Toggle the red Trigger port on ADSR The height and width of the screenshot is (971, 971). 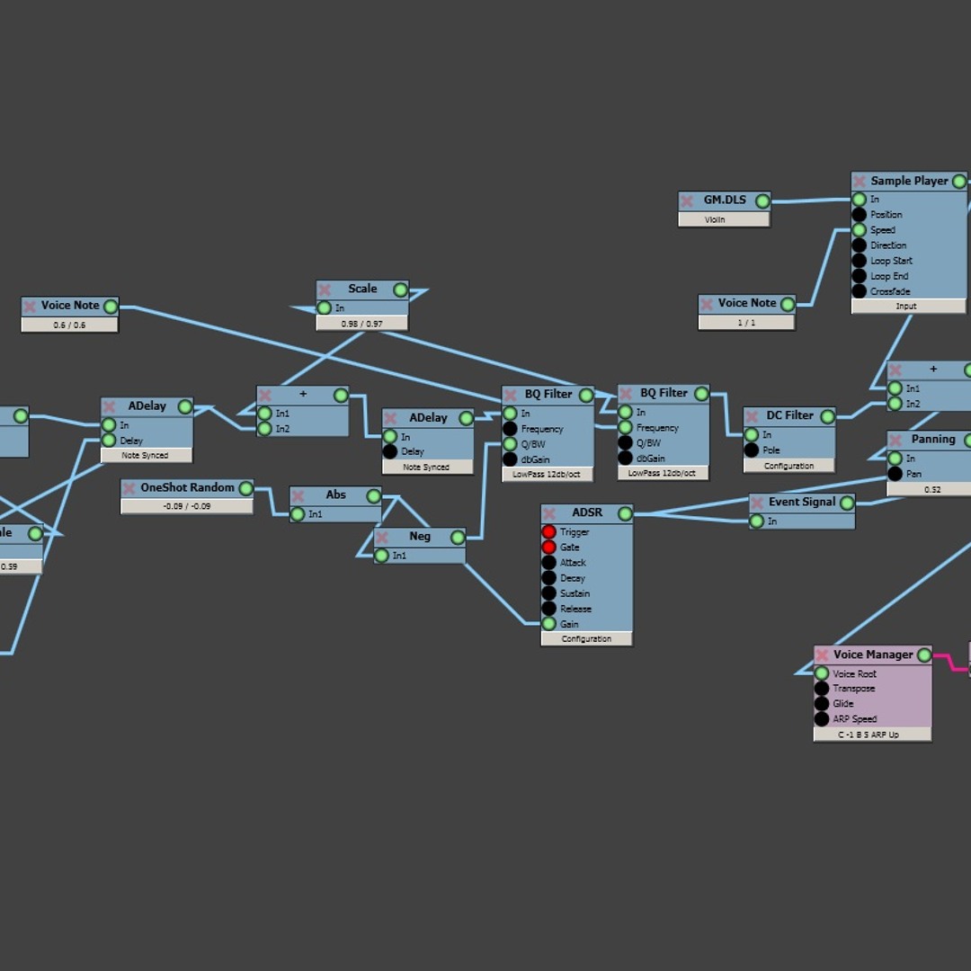tap(548, 532)
